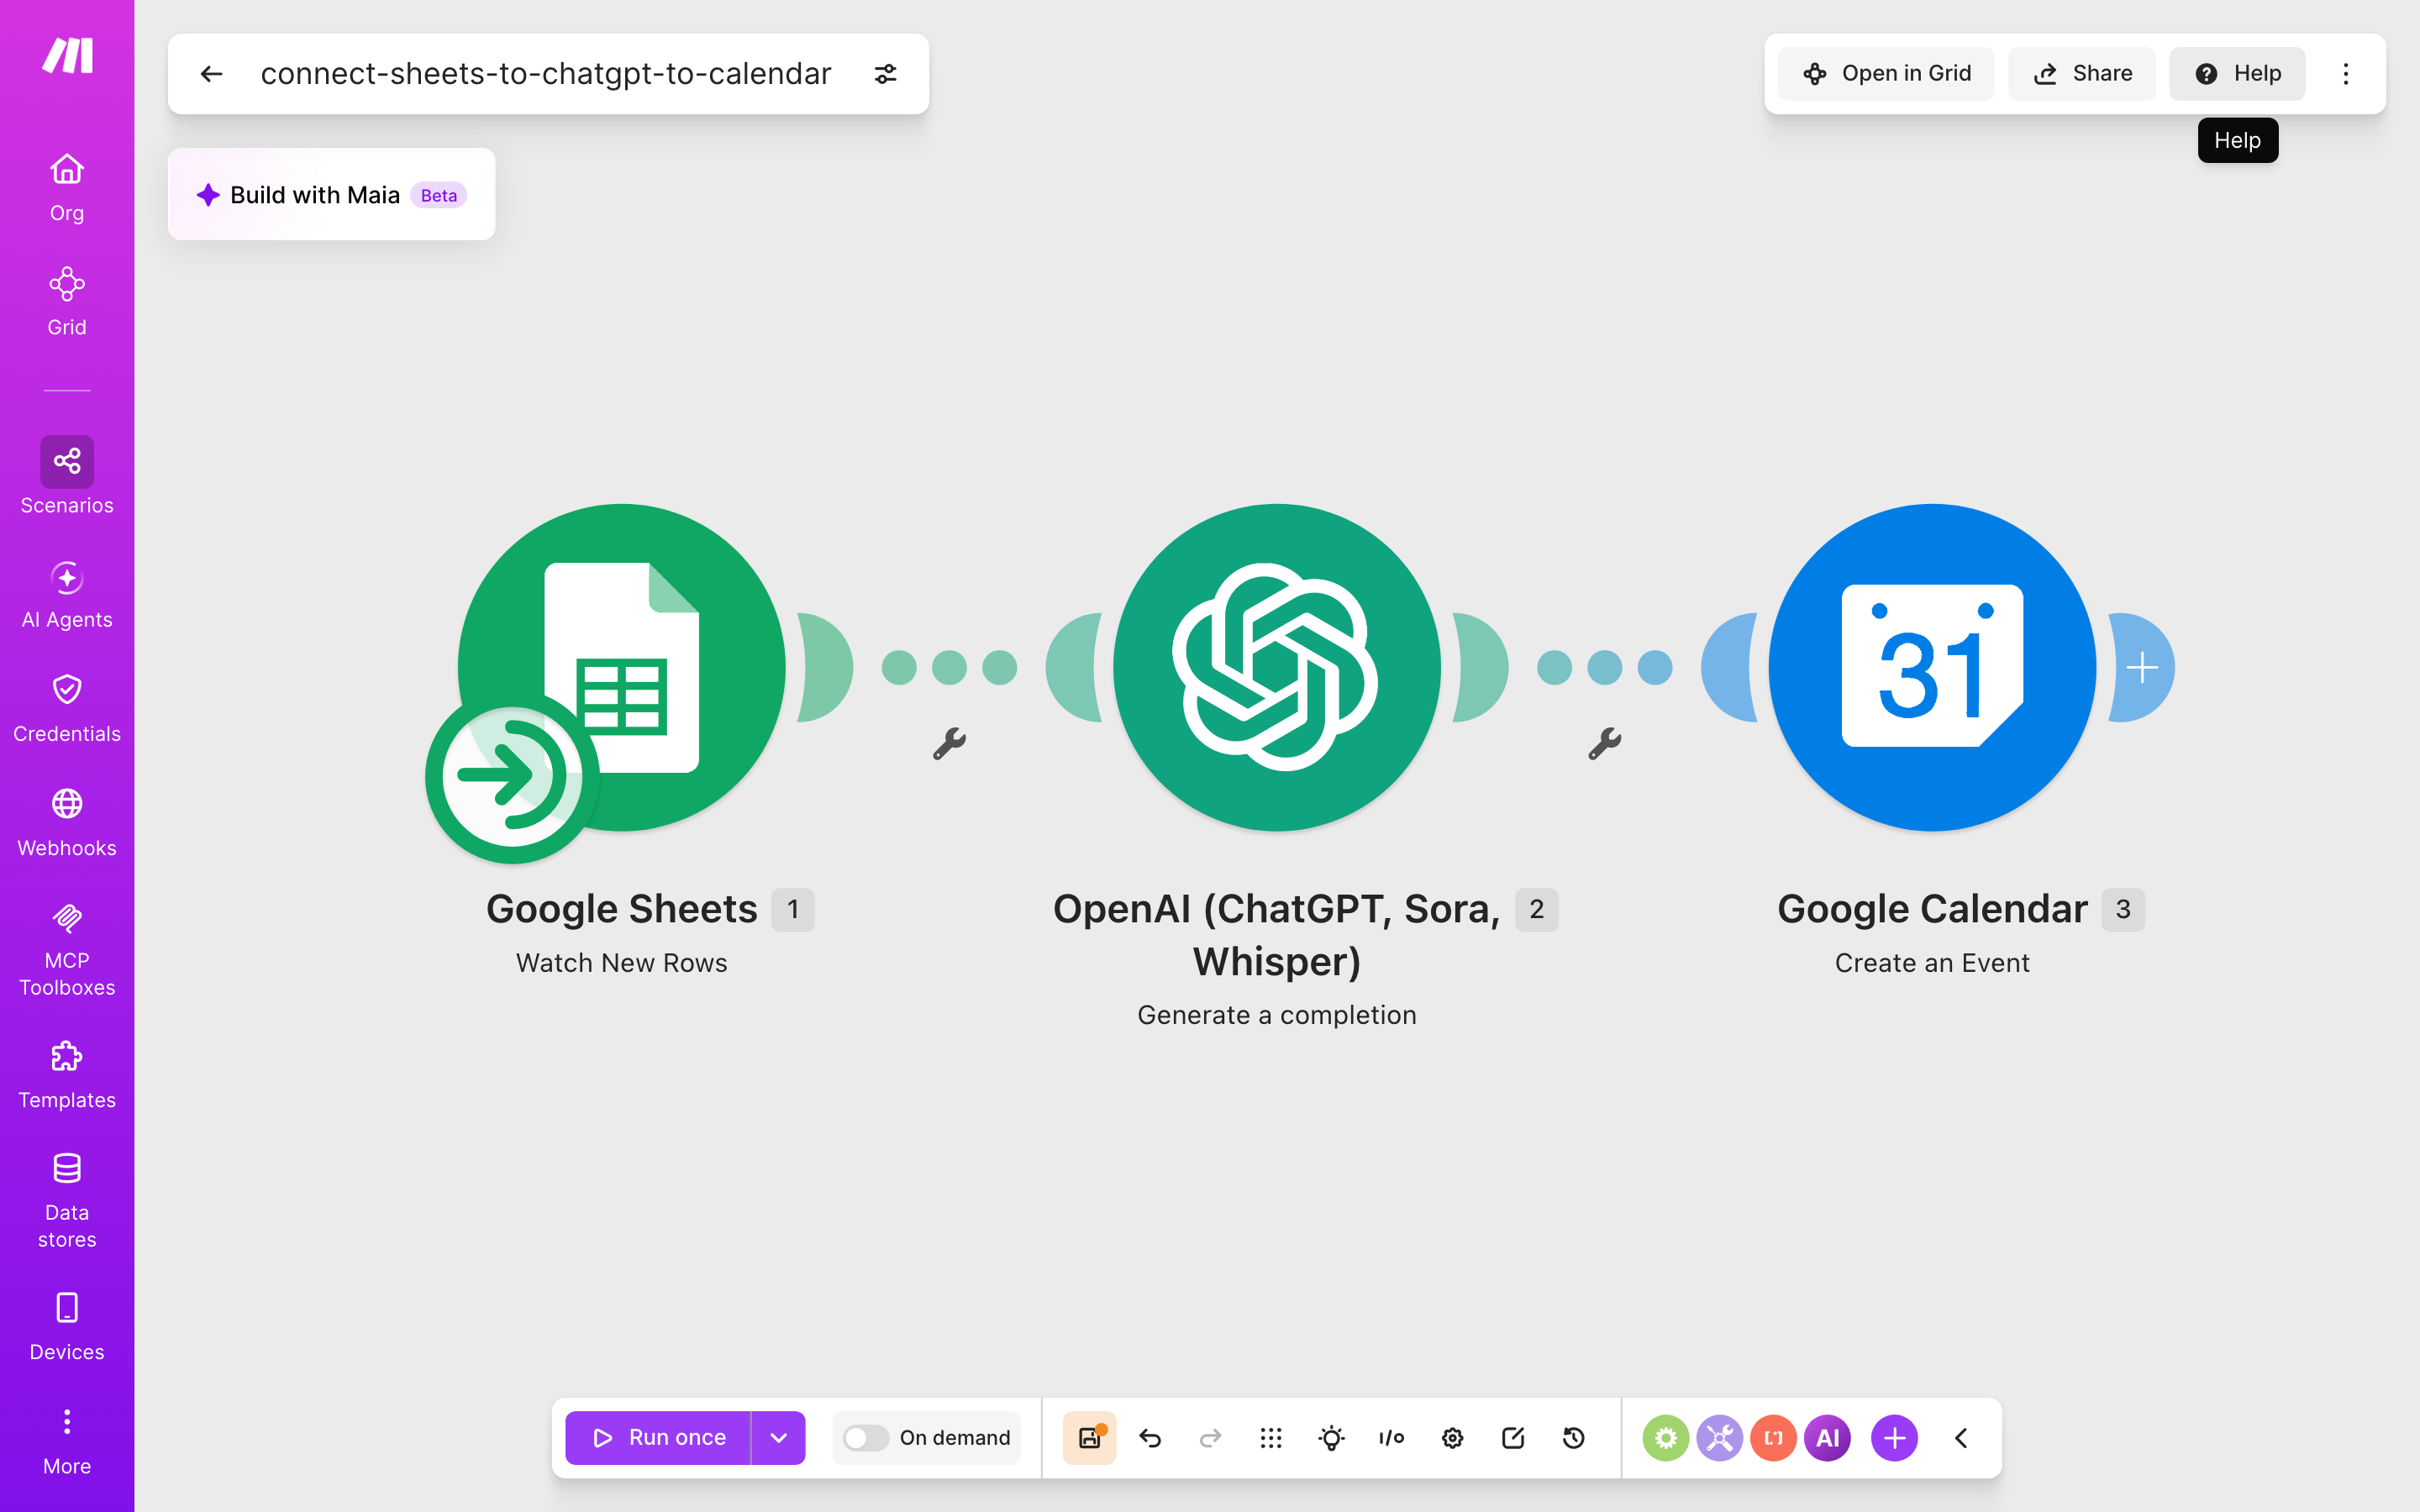Open the Org home page
Image resolution: width=2420 pixels, height=1512 pixels.
[67, 187]
